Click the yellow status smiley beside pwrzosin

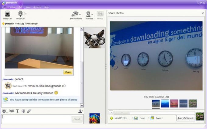pos(3,24)
